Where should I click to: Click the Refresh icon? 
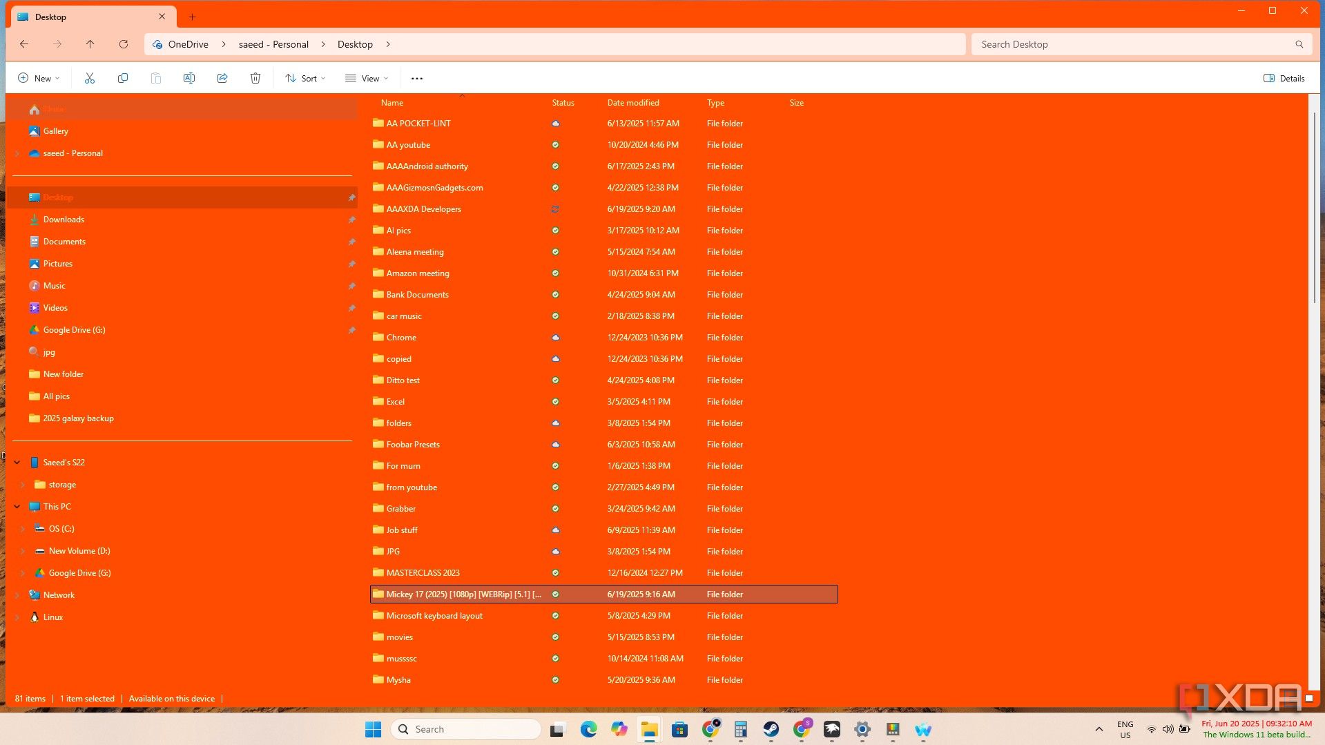[124, 44]
